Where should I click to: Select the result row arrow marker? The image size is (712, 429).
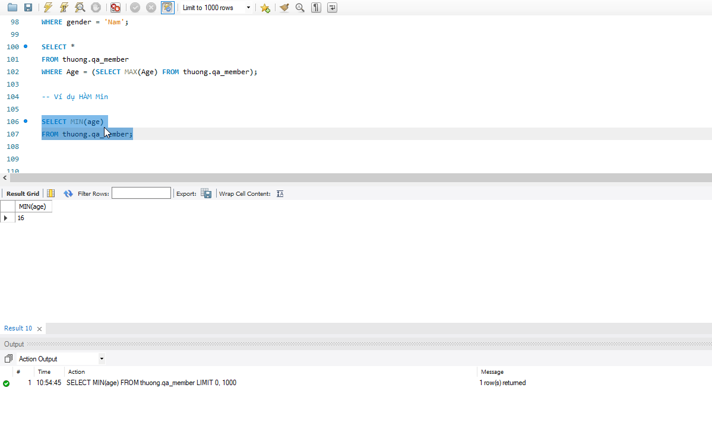point(7,218)
